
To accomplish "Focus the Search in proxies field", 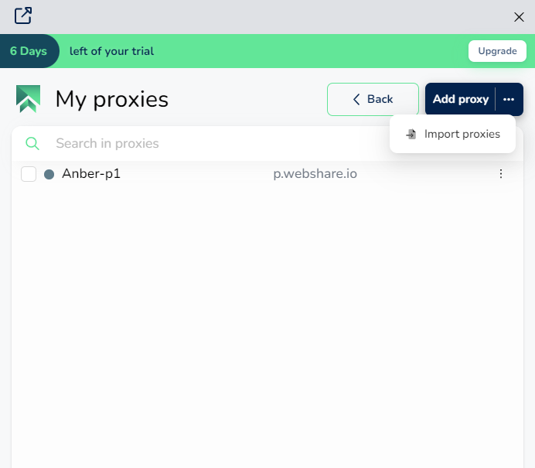I will click(x=218, y=143).
